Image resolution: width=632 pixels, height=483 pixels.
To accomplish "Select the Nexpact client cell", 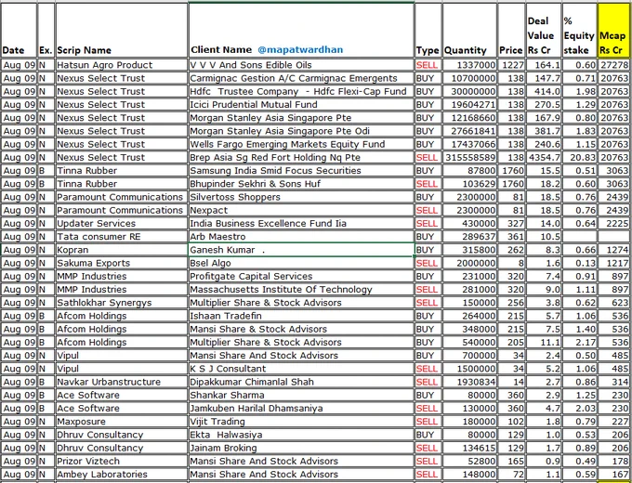I will pyautogui.click(x=301, y=210).
